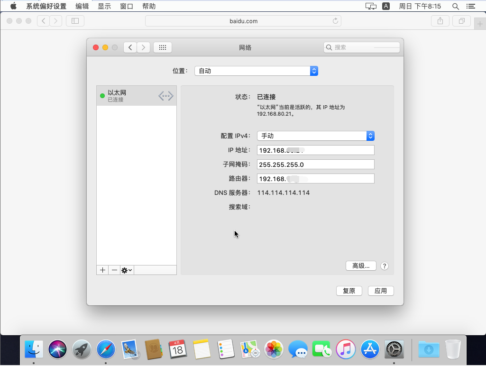
Task: Click the help question mark button
Action: [x=385, y=266]
